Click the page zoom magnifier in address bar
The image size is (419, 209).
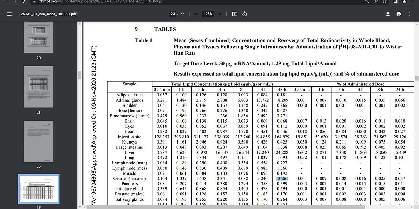[368, 4]
